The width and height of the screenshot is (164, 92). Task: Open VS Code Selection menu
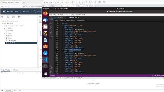pos(60,15)
